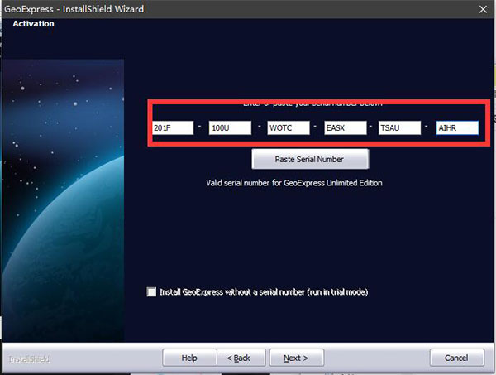Select the serial field containing 100U
496x375 pixels.
pos(230,128)
